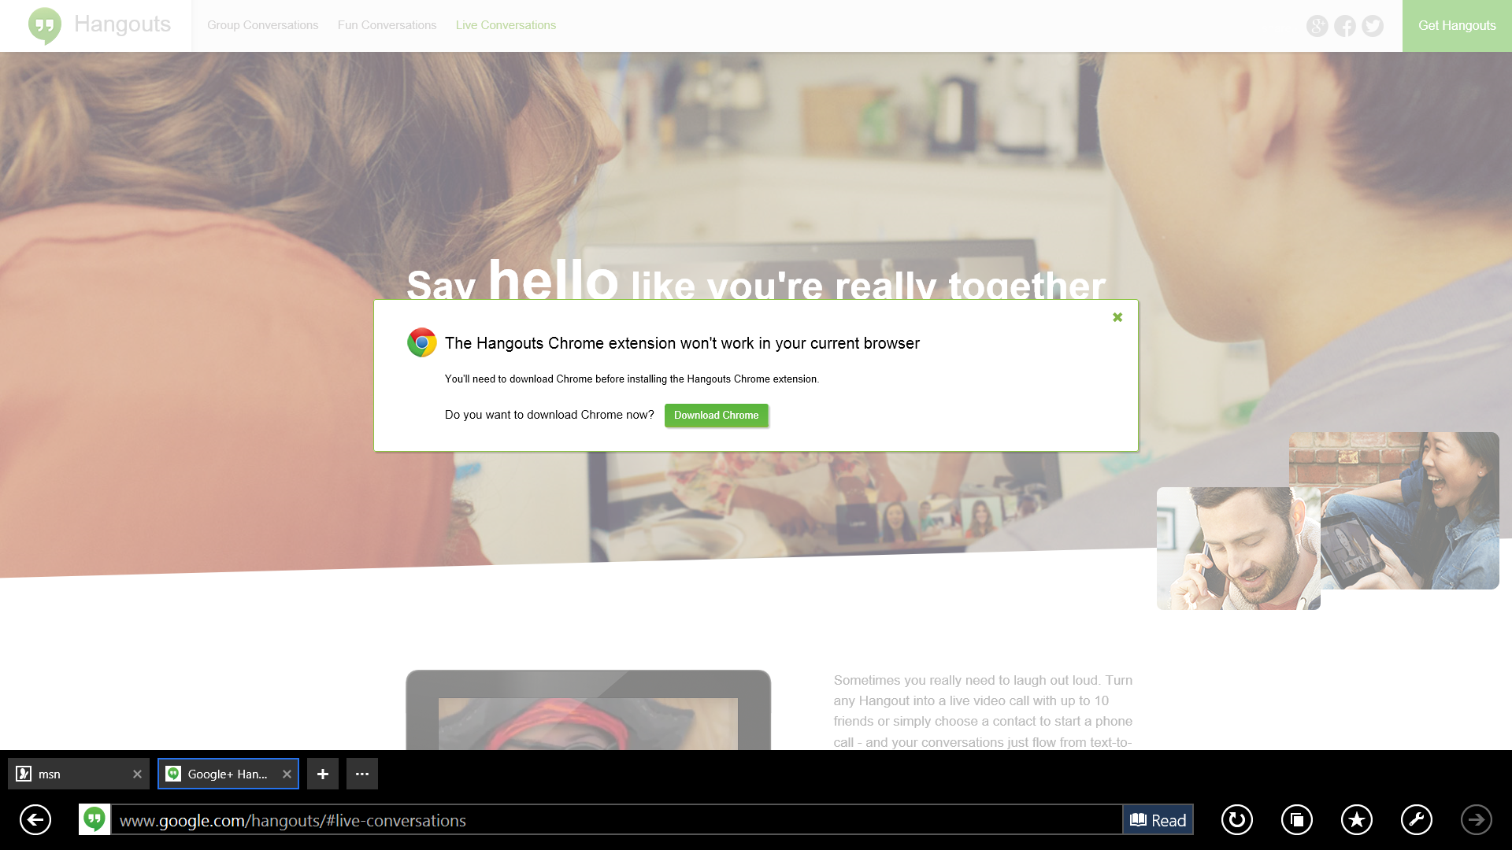The width and height of the screenshot is (1512, 850).
Task: Click the Facebook social icon in header
Action: coord(1346,25)
